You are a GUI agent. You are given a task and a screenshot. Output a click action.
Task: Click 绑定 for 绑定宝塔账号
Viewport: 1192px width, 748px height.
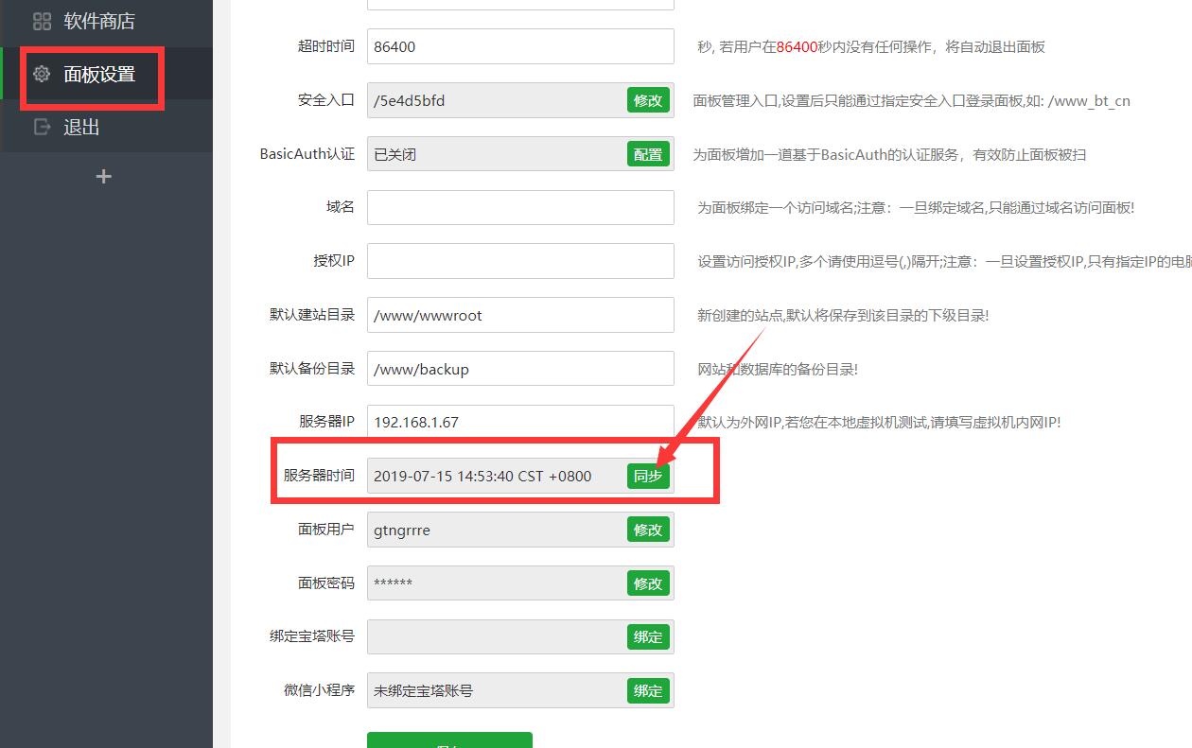pos(648,636)
